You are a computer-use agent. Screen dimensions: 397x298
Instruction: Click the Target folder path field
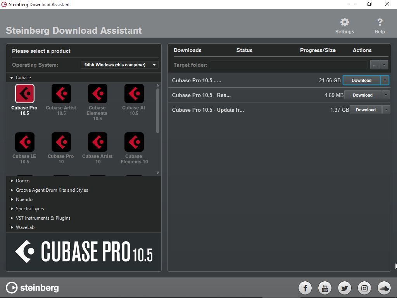tap(288, 65)
